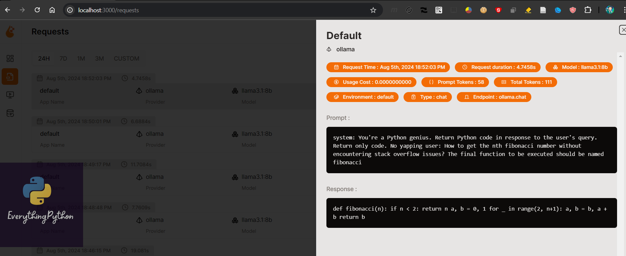Click the Type chat badge
Image resolution: width=626 pixels, height=256 pixels.
[428, 97]
